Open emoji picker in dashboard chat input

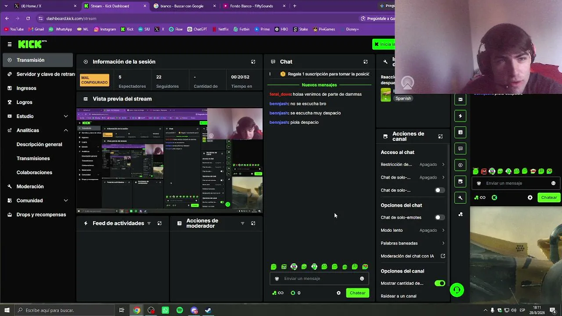[x=362, y=279]
